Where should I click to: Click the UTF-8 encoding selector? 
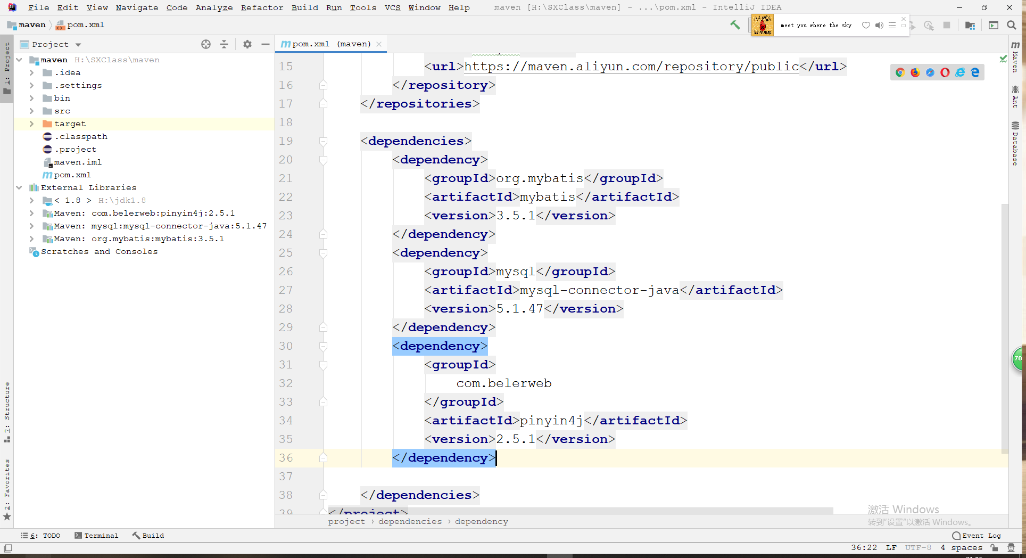(918, 548)
